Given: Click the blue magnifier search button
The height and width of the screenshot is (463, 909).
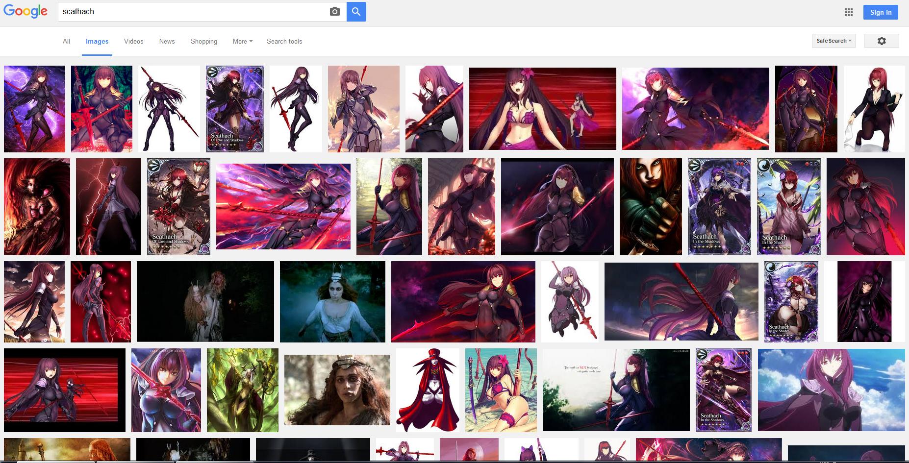Looking at the screenshot, I should [356, 12].
